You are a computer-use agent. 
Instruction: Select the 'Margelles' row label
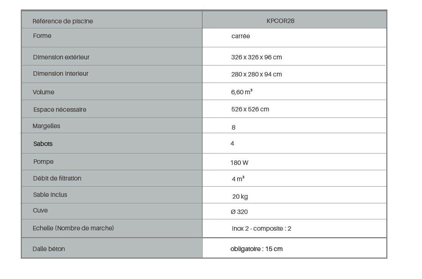[x=46, y=126]
